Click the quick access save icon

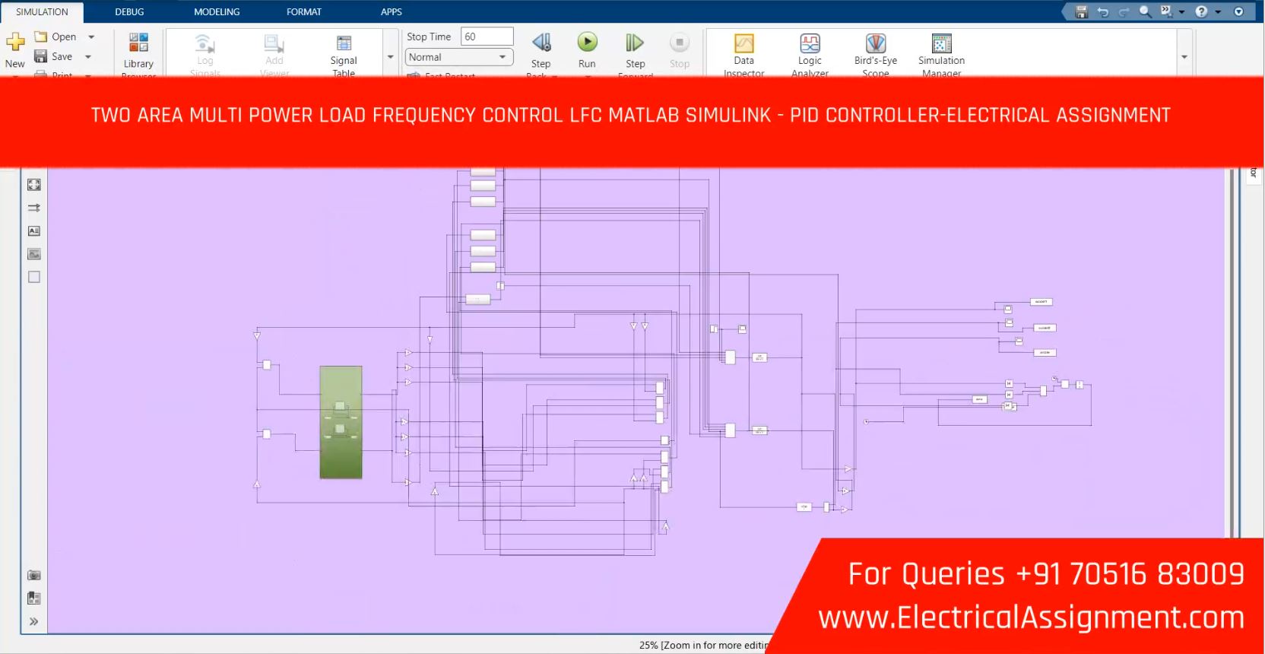tap(1082, 11)
